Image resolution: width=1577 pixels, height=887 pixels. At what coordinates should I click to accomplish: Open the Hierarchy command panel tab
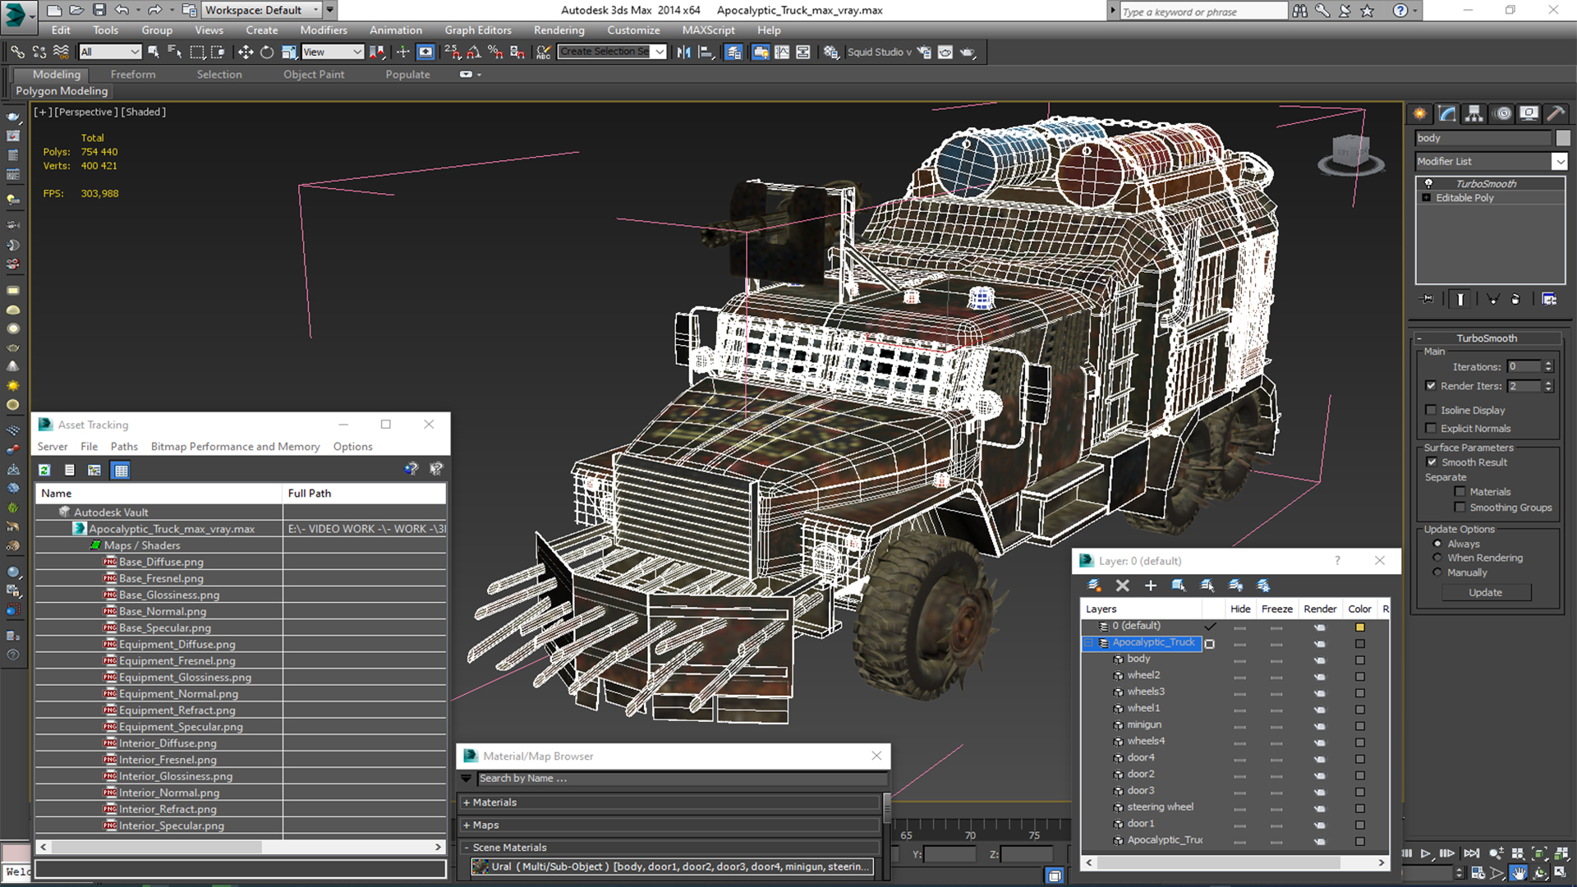[1474, 113]
